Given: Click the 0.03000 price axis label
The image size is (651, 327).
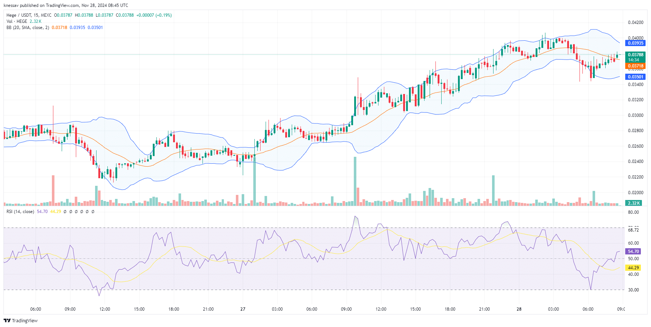Looking at the screenshot, I should [x=635, y=115].
